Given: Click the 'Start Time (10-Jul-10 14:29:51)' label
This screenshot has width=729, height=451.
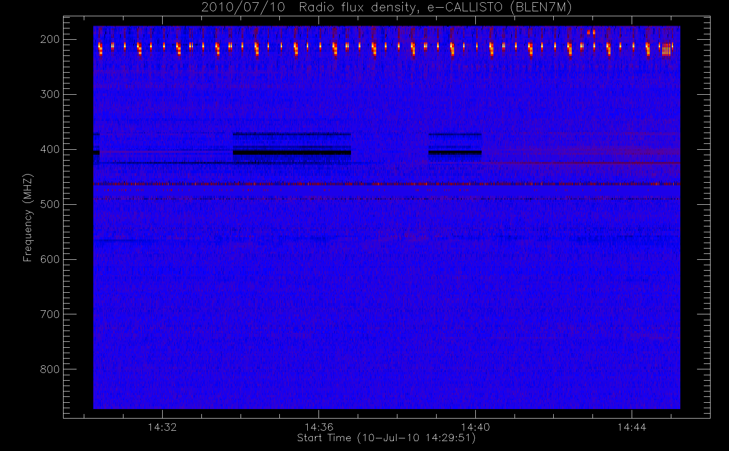Looking at the screenshot, I should coord(386,438).
